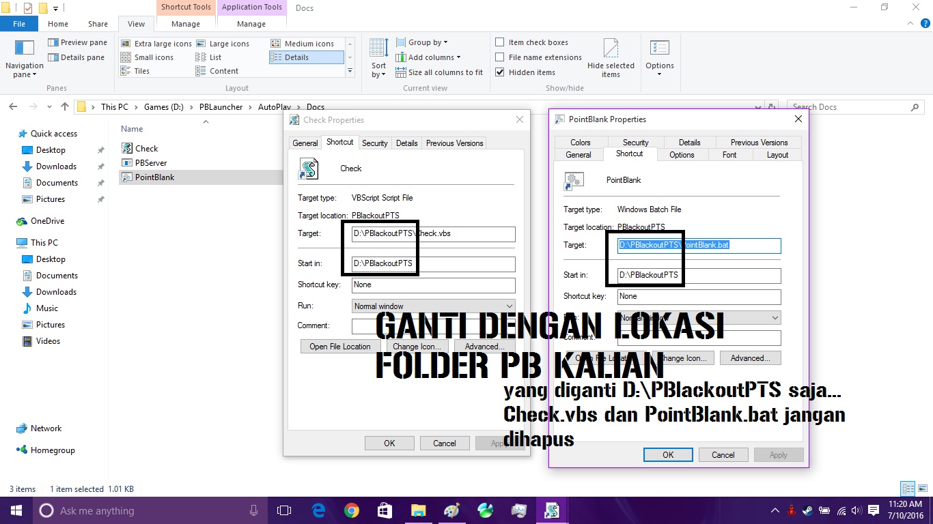Open the Sort by menu
933x524 pixels.
coord(378,59)
